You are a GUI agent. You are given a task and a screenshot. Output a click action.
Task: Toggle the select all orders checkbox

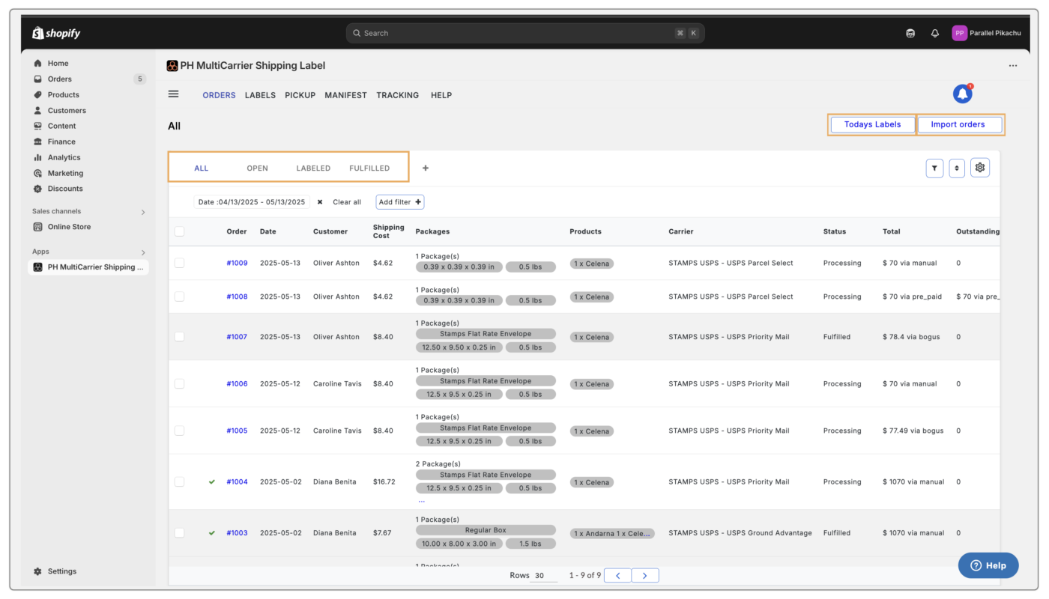pos(179,231)
